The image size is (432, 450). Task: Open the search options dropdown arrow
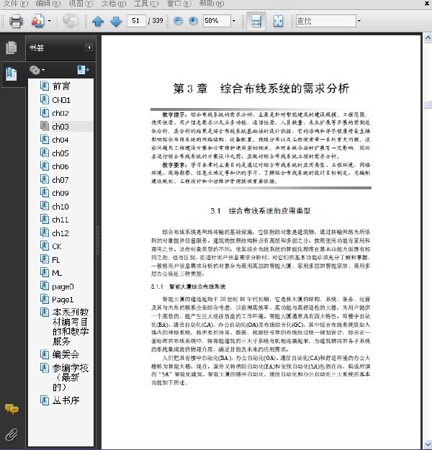click(359, 21)
